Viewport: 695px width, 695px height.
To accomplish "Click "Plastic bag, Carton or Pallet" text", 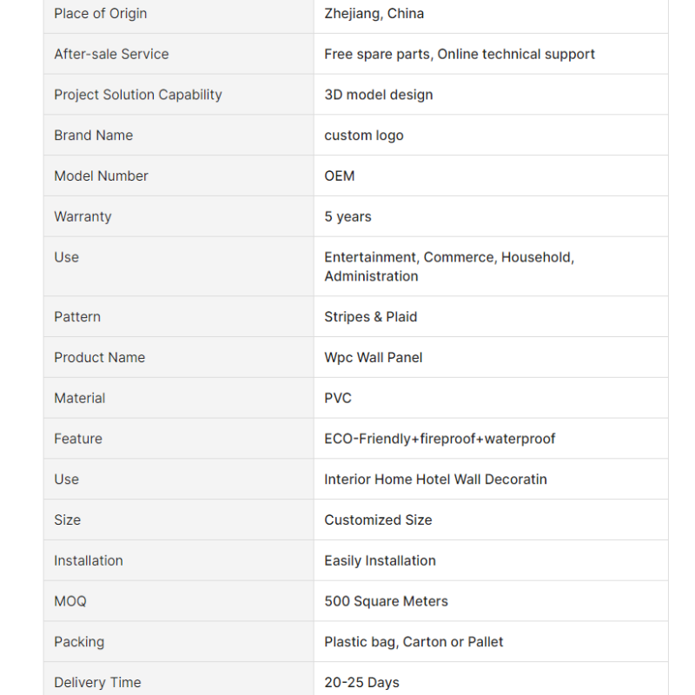I will pos(414,642).
